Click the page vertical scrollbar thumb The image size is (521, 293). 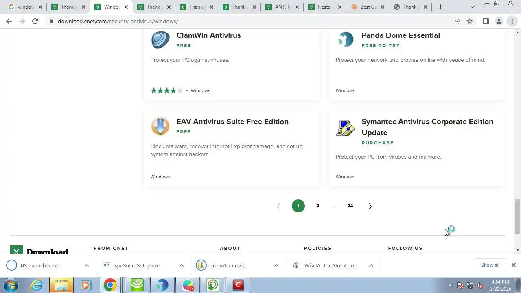coord(517,216)
